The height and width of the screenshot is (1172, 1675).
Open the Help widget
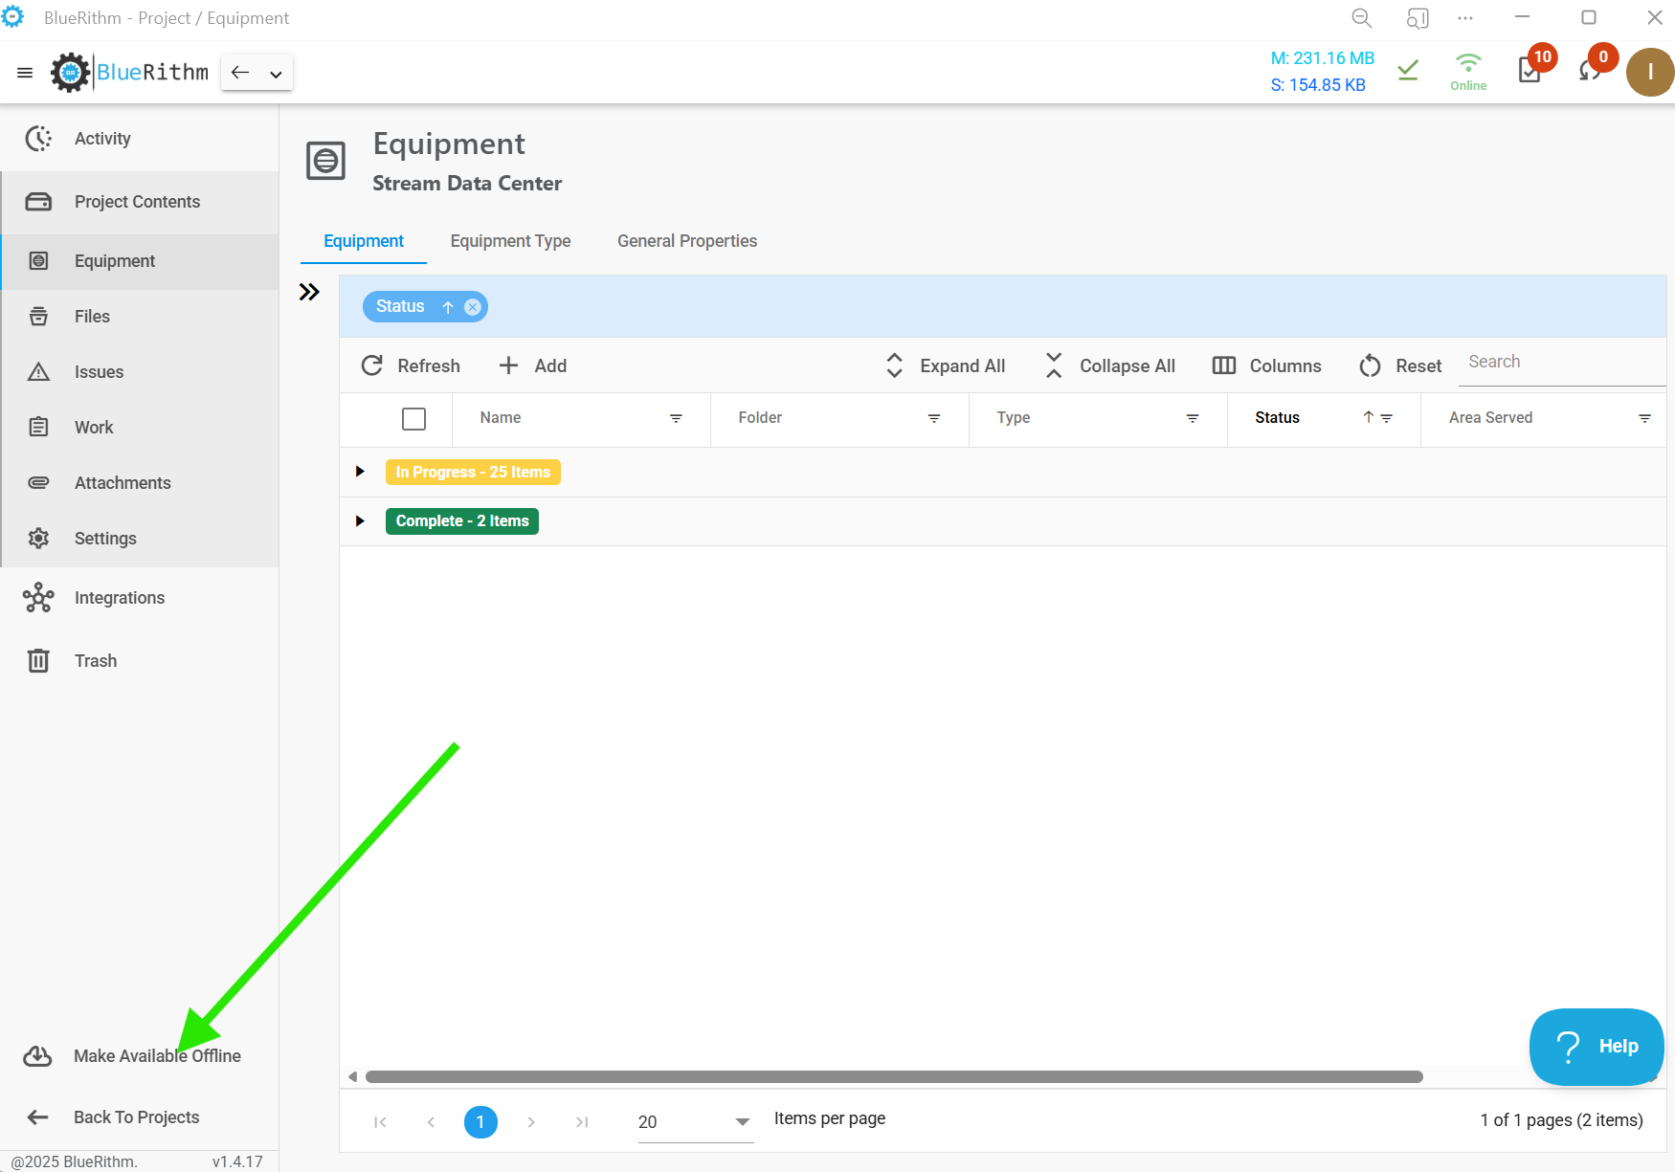[1597, 1047]
